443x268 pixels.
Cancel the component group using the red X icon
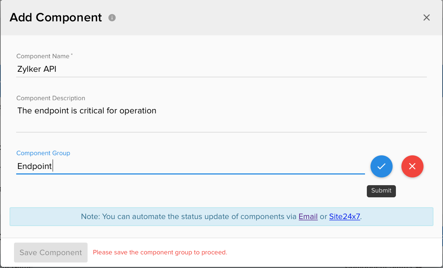[412, 166]
